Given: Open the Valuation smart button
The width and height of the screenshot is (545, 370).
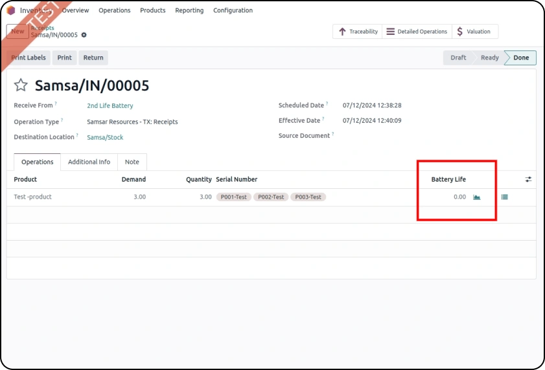Looking at the screenshot, I should click(x=475, y=32).
